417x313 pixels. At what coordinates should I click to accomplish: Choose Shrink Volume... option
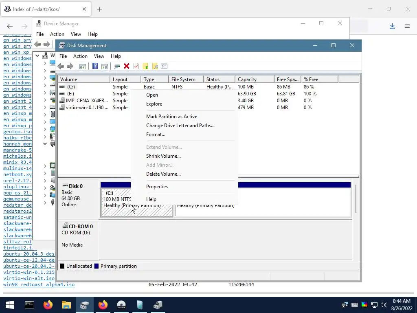coord(164,156)
